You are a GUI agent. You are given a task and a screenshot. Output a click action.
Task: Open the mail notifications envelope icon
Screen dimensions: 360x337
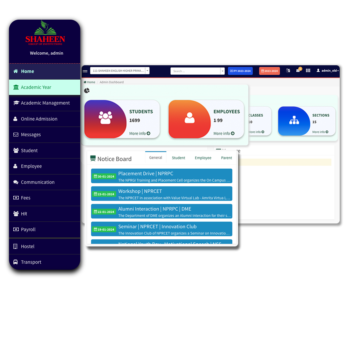point(298,71)
